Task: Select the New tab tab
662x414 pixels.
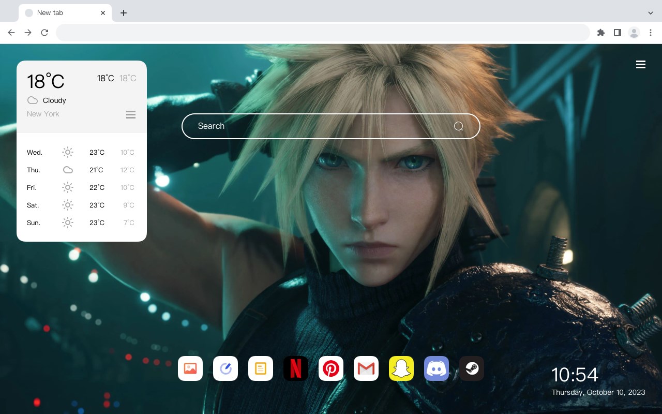Action: (65, 13)
